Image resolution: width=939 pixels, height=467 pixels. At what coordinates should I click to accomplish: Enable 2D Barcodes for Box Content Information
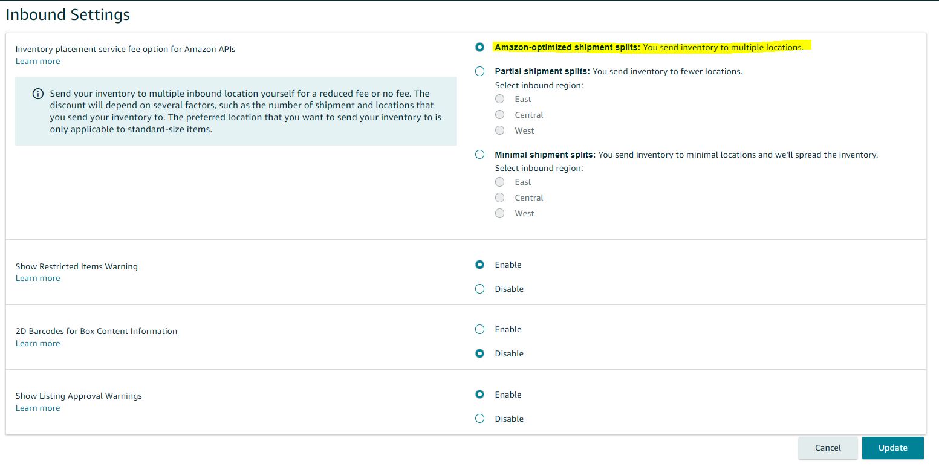tap(479, 329)
